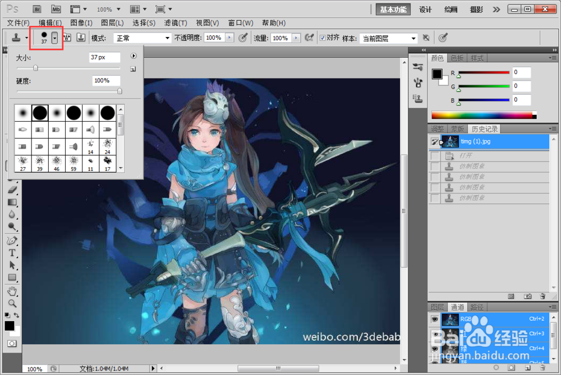Create new brush preset from this brush
Viewport: 561px width, 375px height.
(133, 69)
